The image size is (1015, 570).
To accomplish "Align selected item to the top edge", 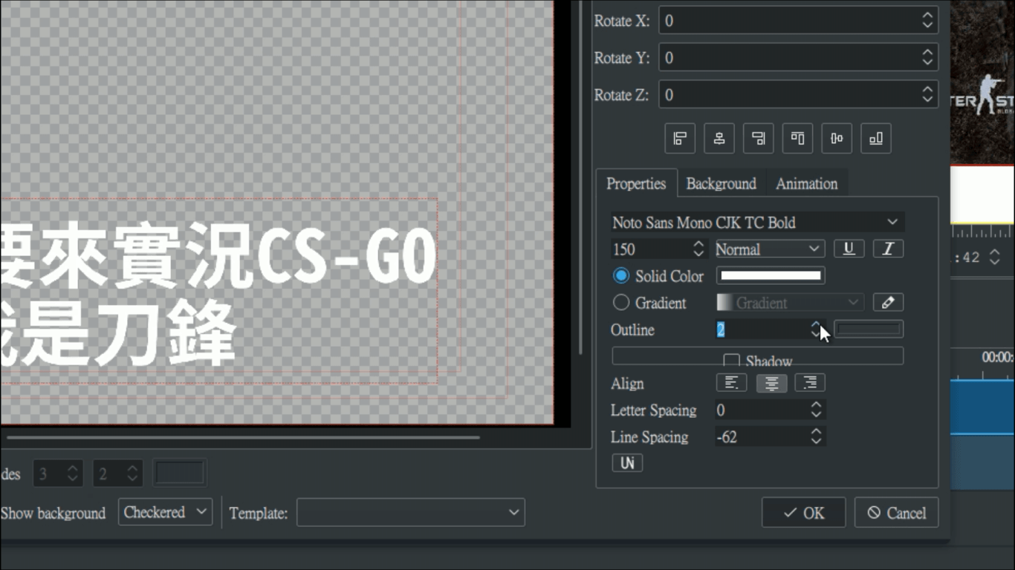I will 797,139.
